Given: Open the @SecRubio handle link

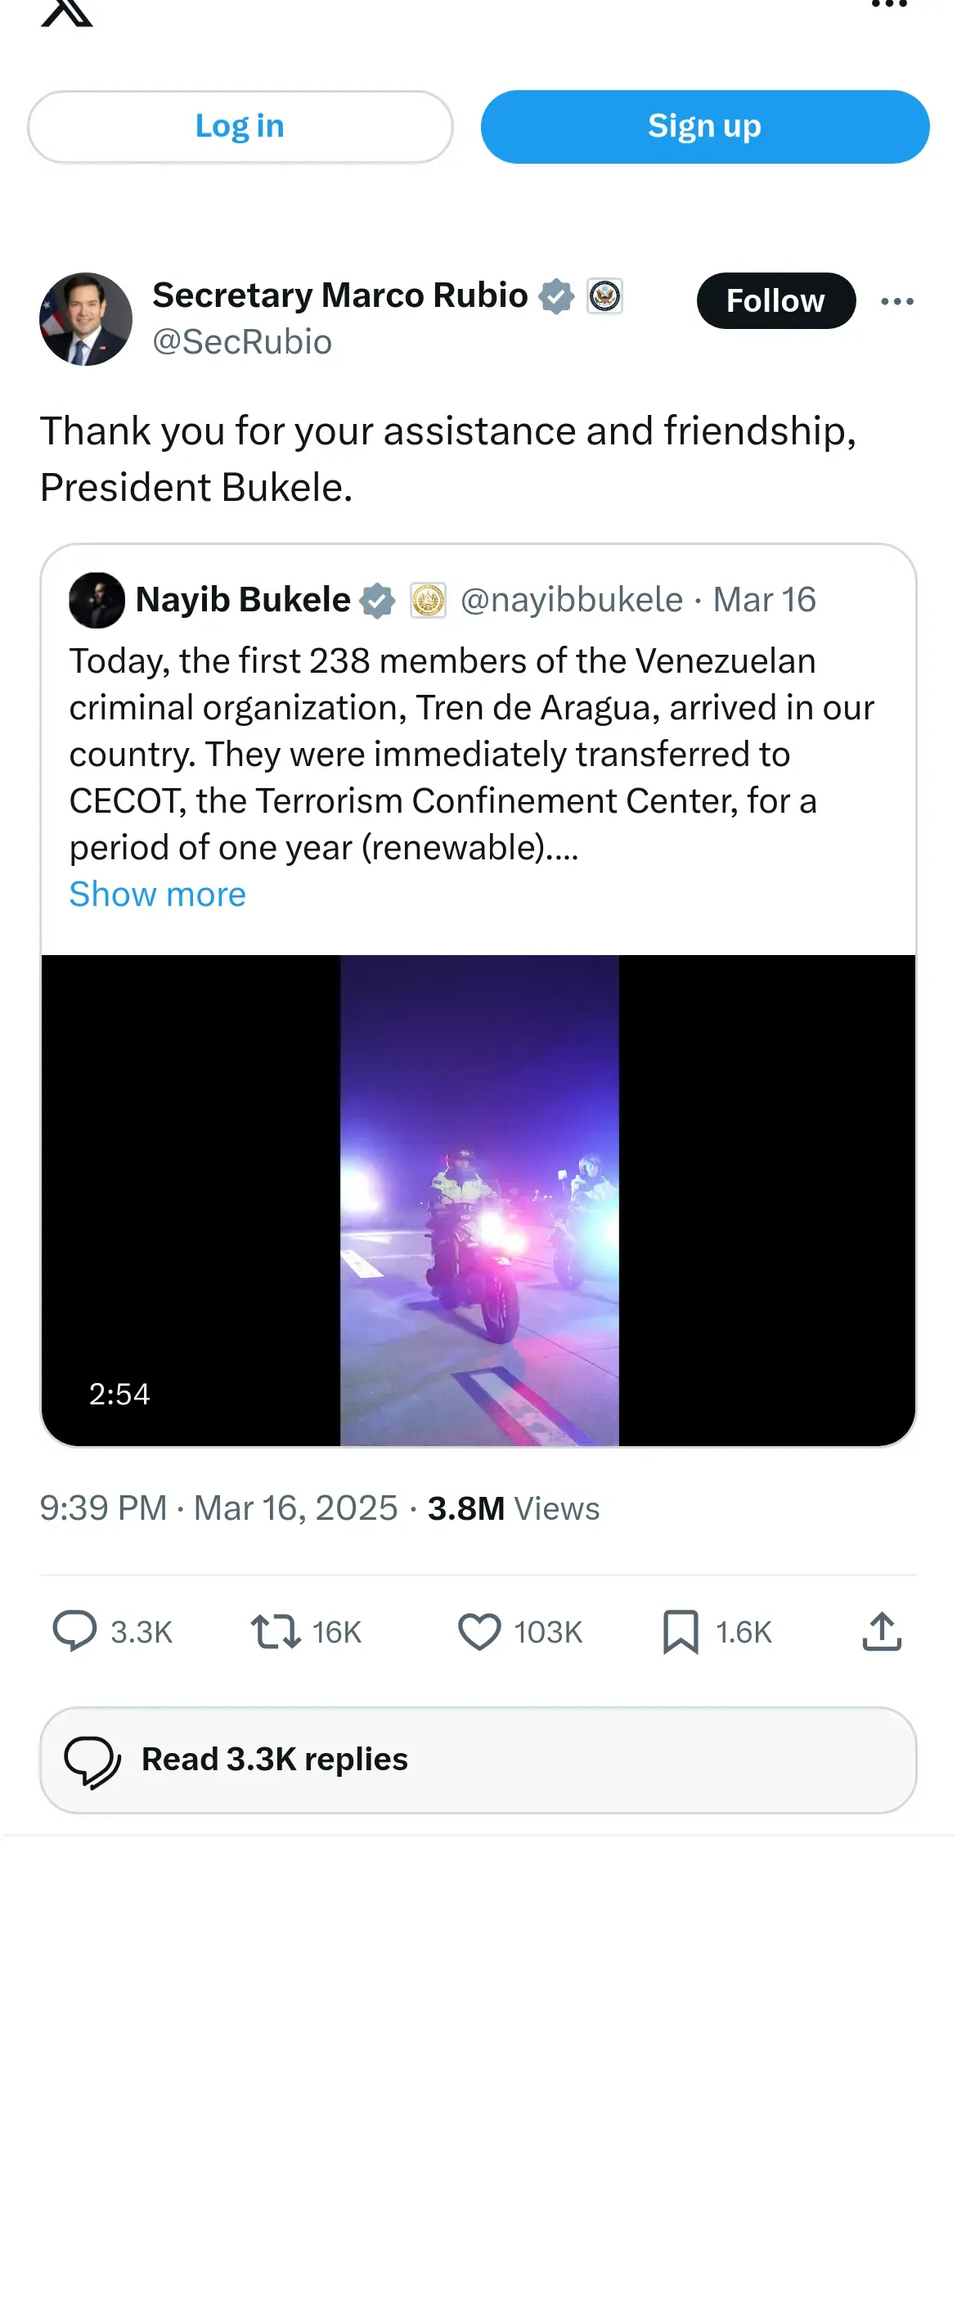Looking at the screenshot, I should [242, 342].
